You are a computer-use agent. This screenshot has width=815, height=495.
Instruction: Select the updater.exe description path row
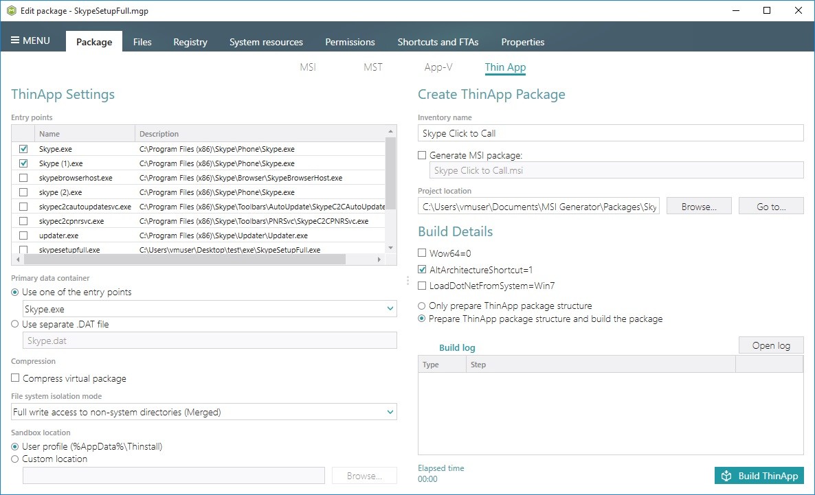[223, 235]
